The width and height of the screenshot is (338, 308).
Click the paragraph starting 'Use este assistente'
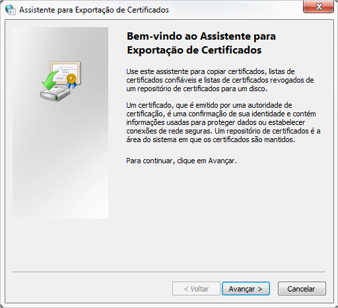pyautogui.click(x=220, y=80)
